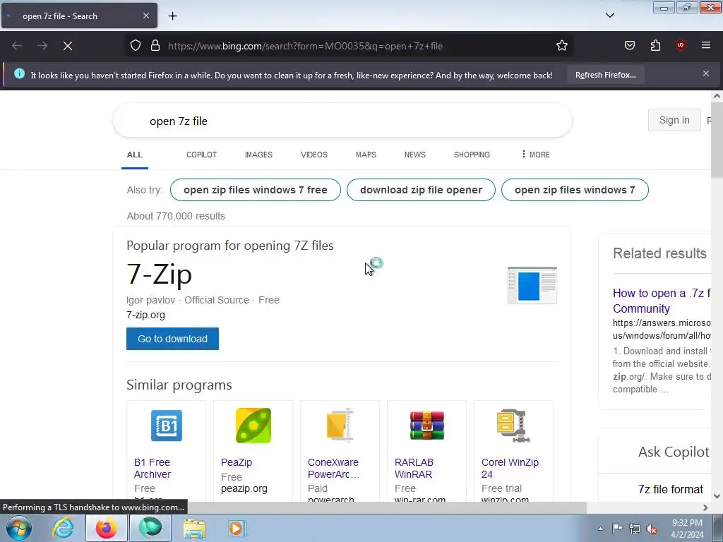
Task: Click the PeaZip program icon
Action: pos(253,426)
